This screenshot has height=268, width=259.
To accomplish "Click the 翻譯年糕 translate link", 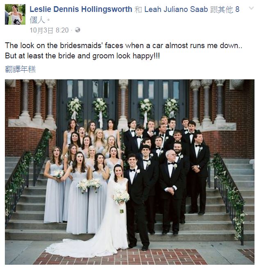I will 20,69.
